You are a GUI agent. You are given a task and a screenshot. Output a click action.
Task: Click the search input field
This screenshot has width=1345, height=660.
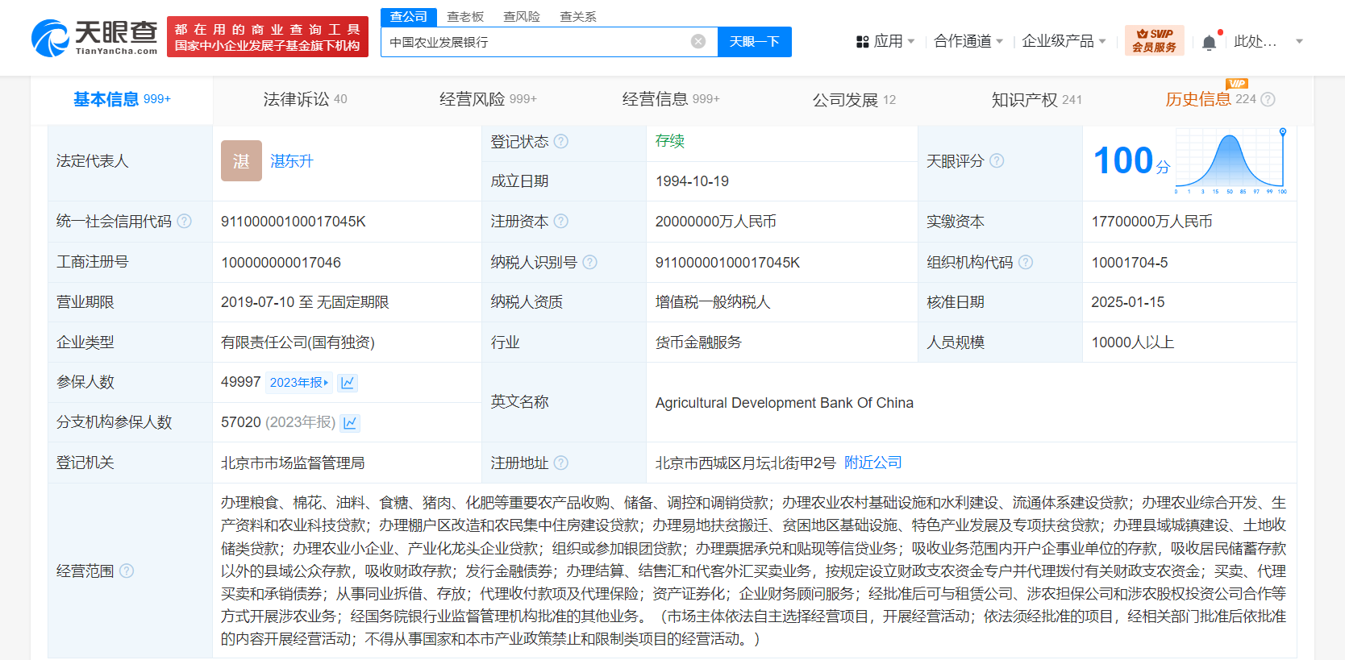click(536, 42)
